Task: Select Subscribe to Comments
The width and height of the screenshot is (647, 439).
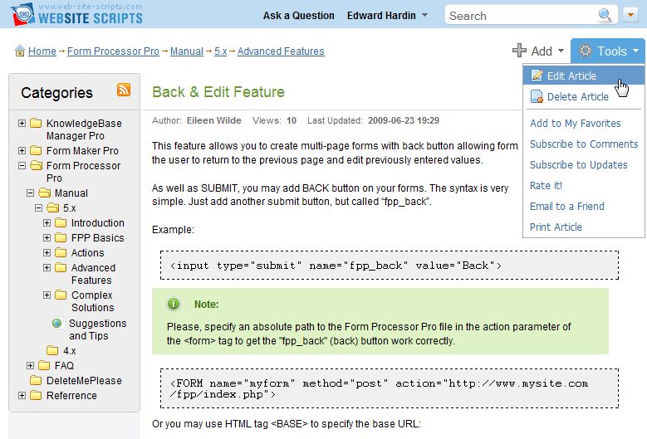Action: coord(584,144)
